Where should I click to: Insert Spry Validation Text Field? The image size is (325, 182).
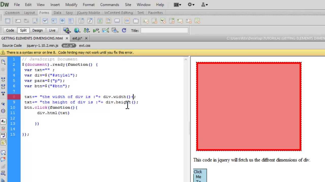(x=146, y=21)
